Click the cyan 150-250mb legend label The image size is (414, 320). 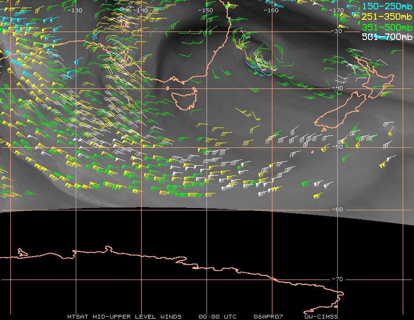click(x=387, y=6)
